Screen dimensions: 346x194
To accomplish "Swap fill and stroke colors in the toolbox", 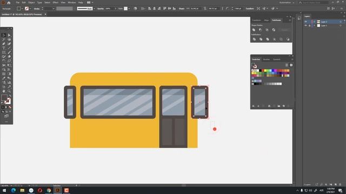I will point(10,96).
